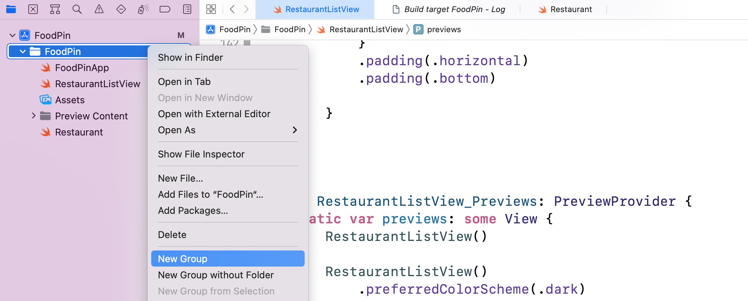This screenshot has height=301, width=748.
Task: Open the Breakpoint navigator diamond icon
Action: point(121,9)
